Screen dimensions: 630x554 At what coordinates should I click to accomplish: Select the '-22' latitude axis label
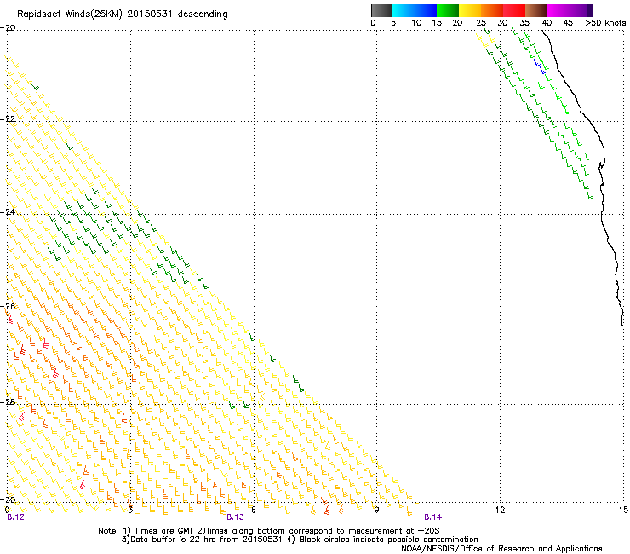click(x=8, y=119)
